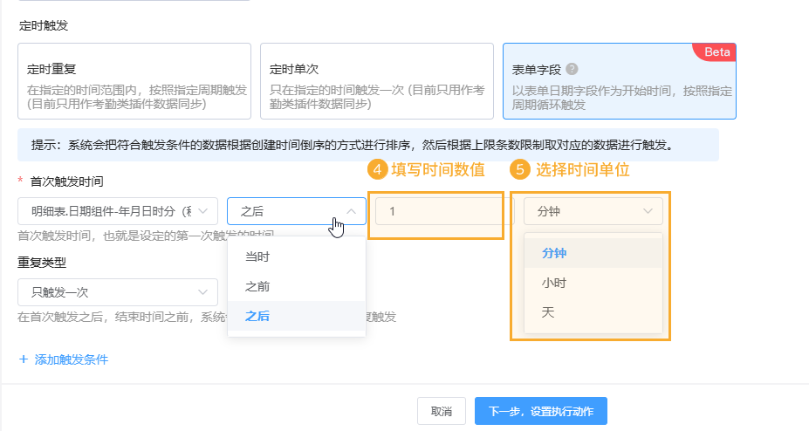The image size is (809, 431).
Task: Select the 表单字段 trigger card
Action: click(x=619, y=81)
